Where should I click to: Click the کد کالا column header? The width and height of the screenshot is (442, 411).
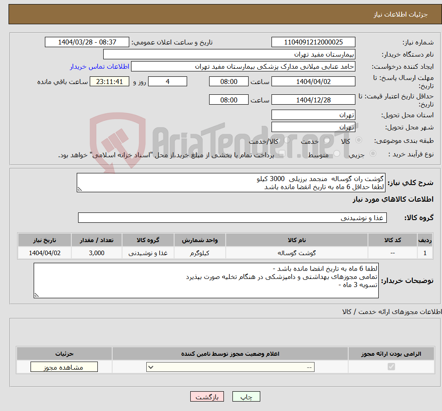point(392,240)
